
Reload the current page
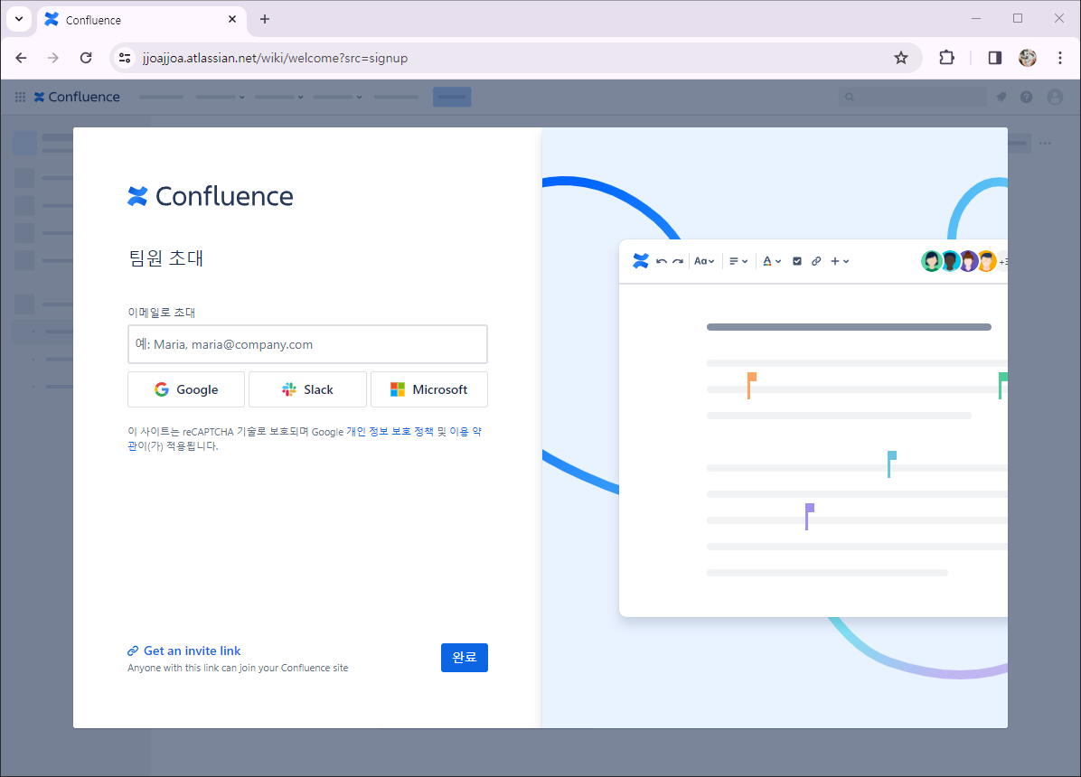[x=86, y=58]
